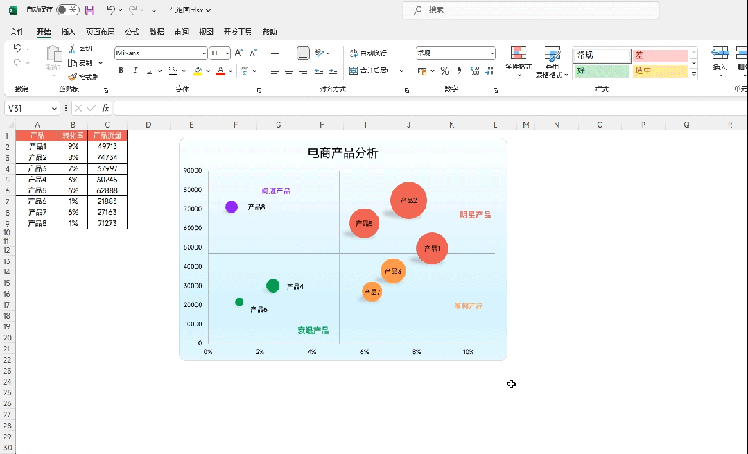
Task: Open the Fill Color dropdown arrow
Action: pyautogui.click(x=208, y=71)
